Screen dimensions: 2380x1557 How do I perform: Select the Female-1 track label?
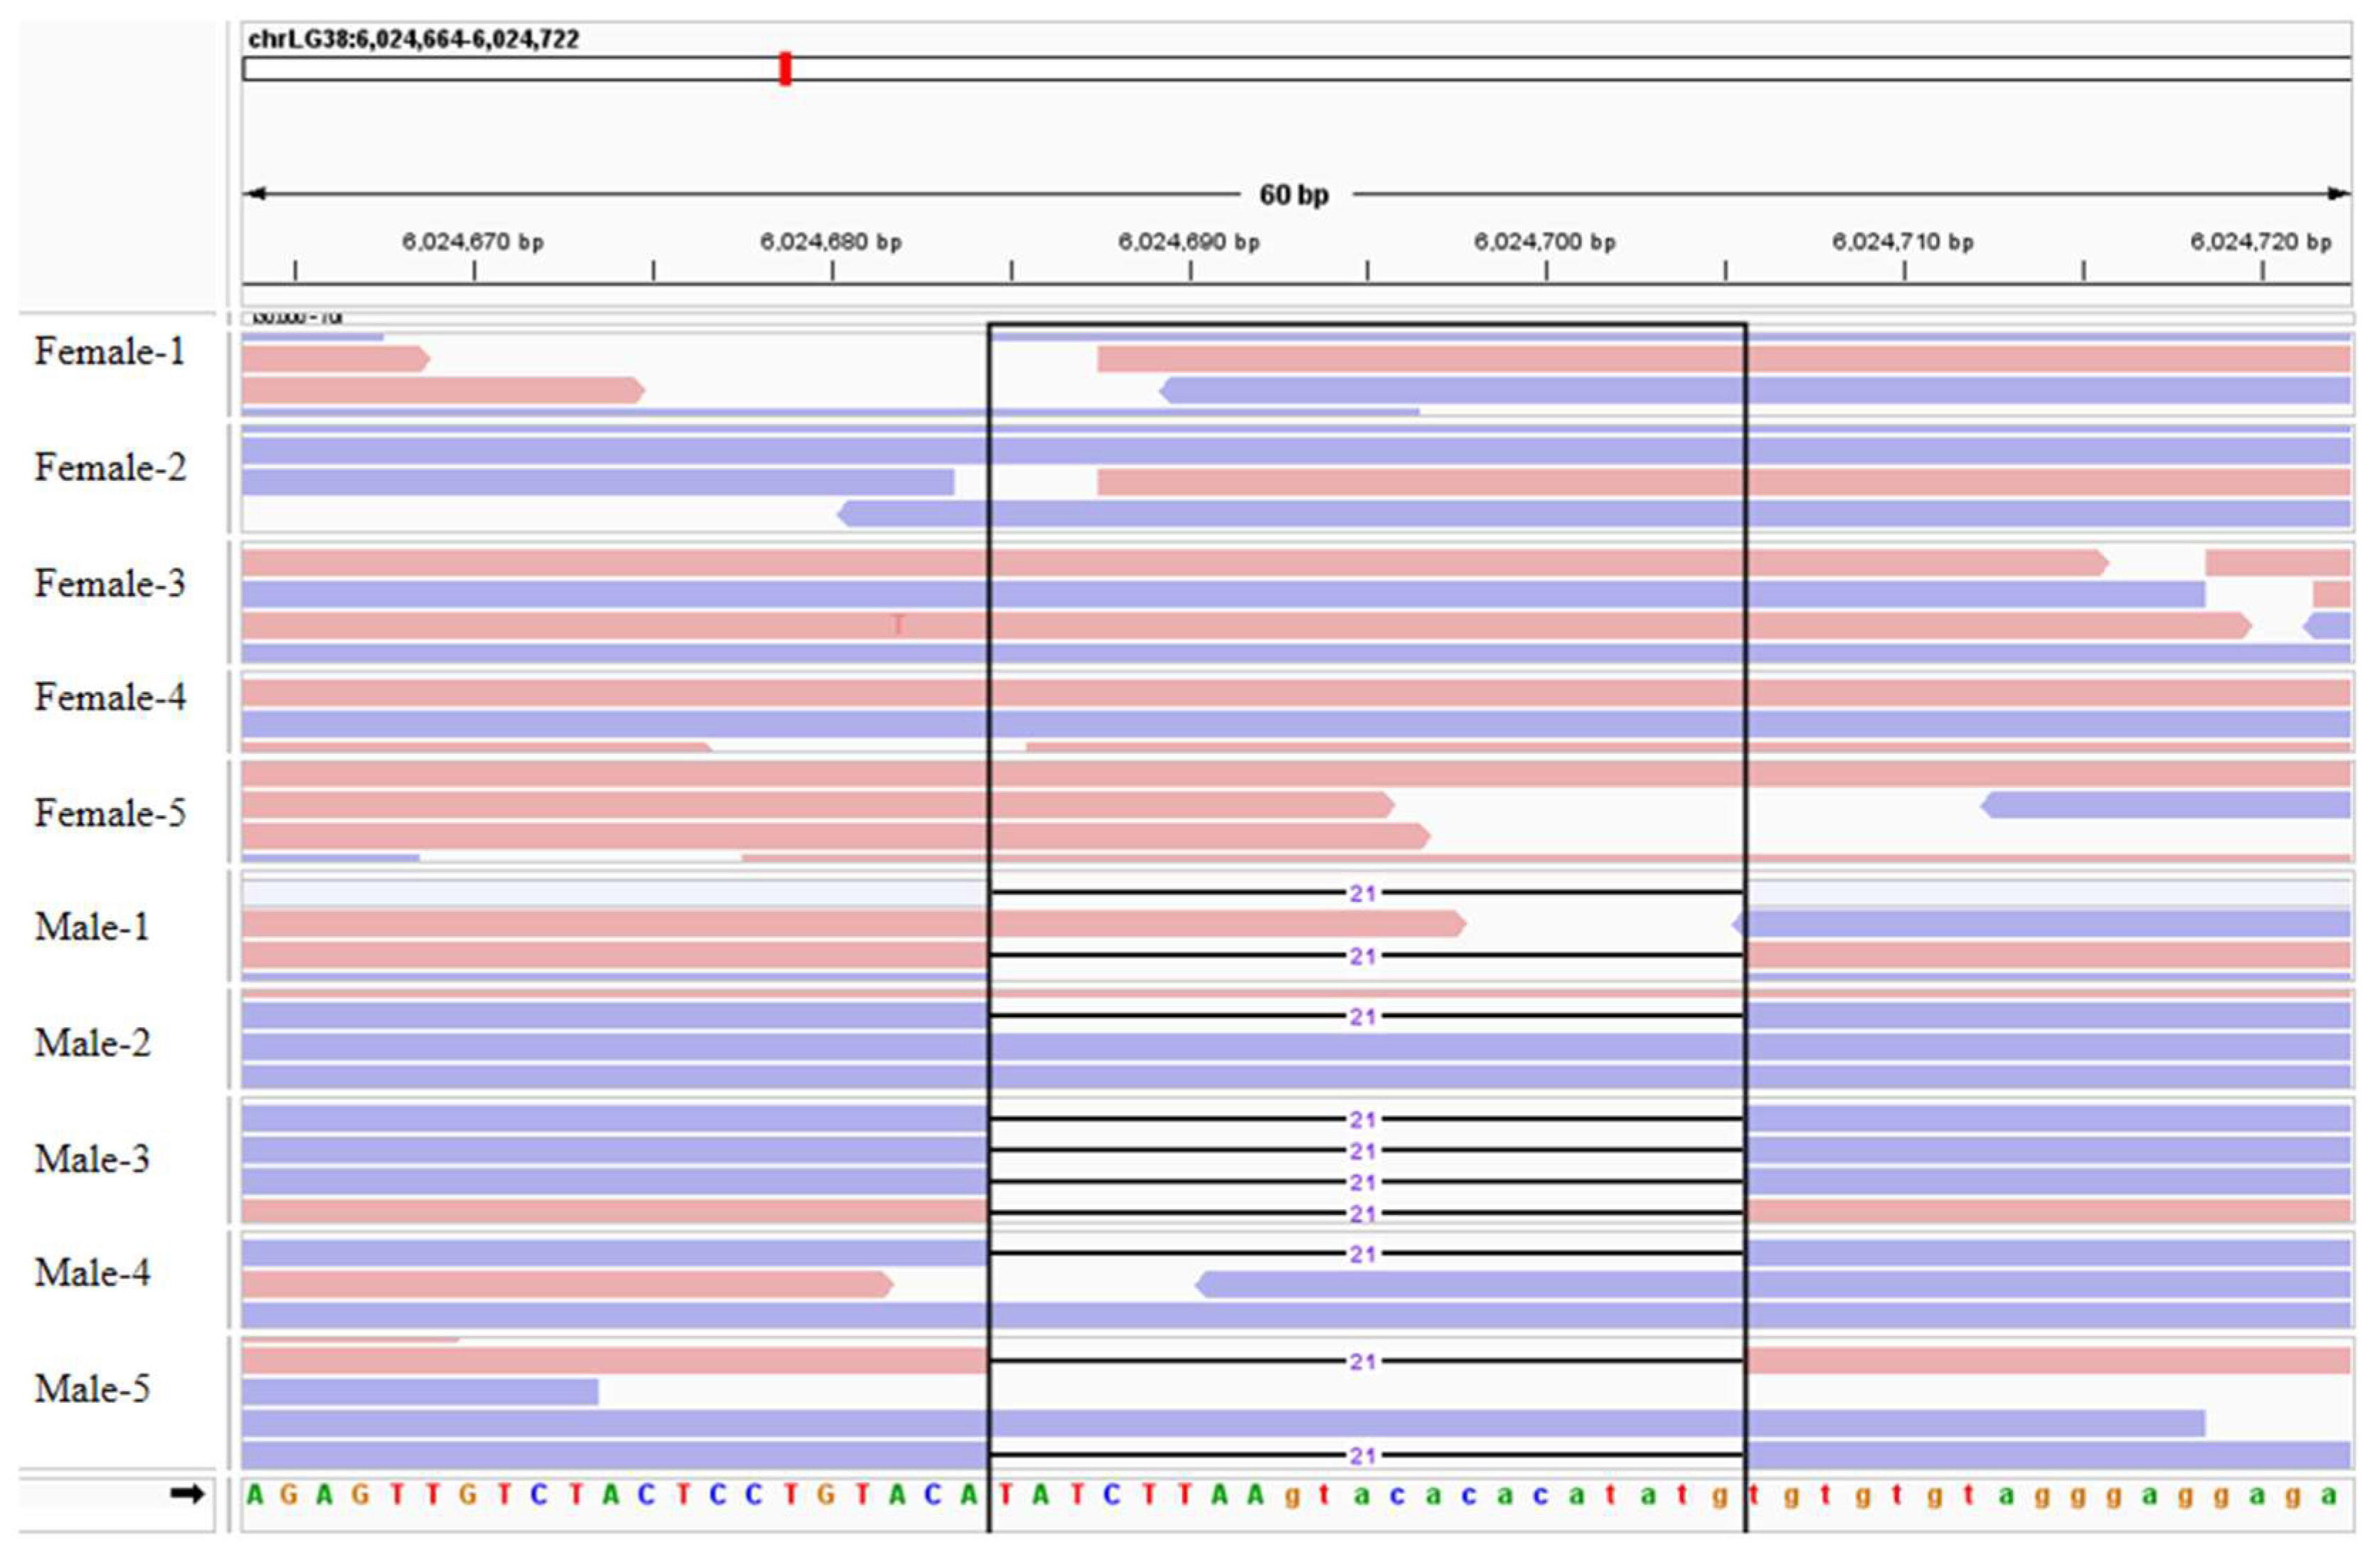pyautogui.click(x=110, y=352)
